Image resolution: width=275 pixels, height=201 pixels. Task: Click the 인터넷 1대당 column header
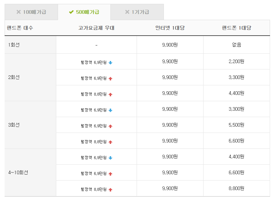point(170,28)
